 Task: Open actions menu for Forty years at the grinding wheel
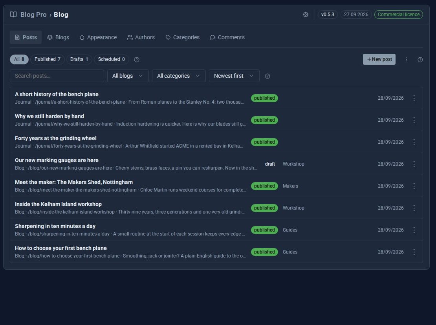[414, 142]
